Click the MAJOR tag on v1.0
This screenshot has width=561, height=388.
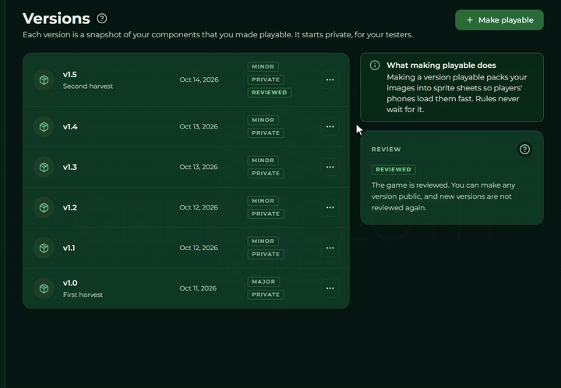pyautogui.click(x=263, y=282)
